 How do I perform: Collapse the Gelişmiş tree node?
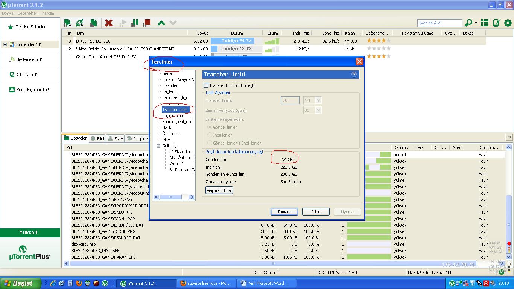(x=158, y=146)
